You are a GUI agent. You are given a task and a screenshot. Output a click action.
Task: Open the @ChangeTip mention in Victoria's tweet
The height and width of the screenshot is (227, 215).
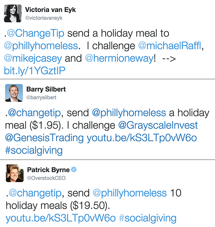36,33
